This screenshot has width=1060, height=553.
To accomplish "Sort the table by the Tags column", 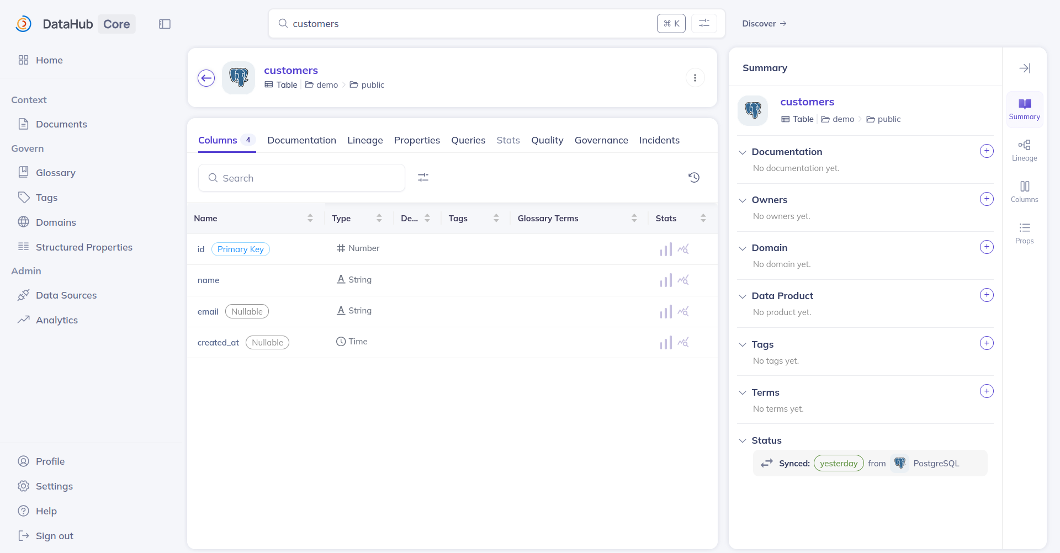I will [x=496, y=219].
